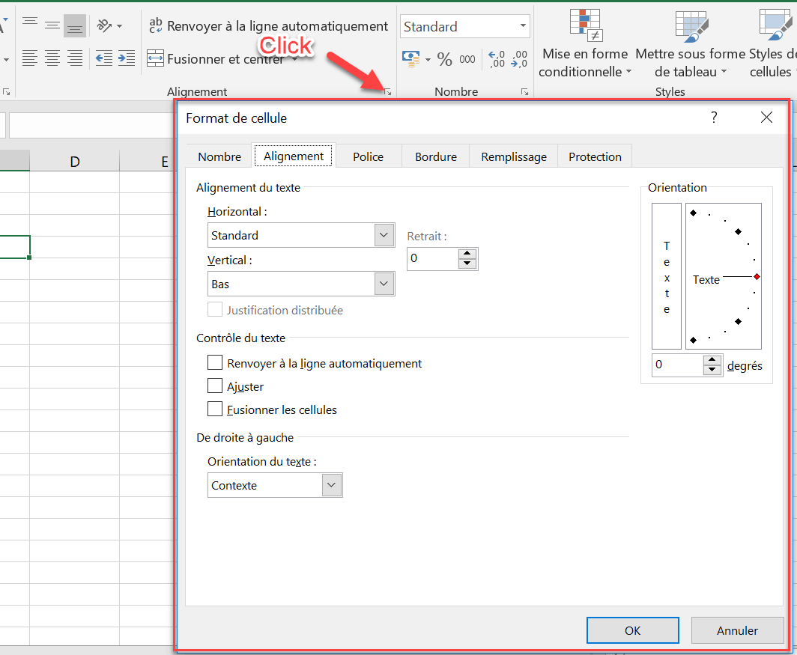Click the degrés input field
This screenshot has width=797, height=655.
[678, 365]
